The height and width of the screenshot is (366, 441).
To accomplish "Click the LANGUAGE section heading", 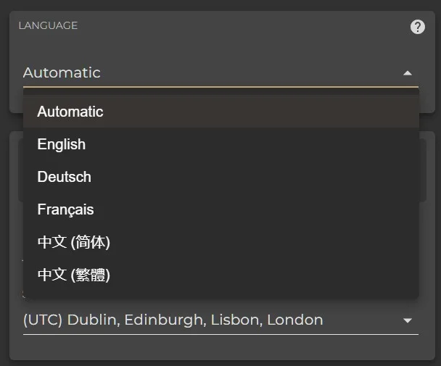I will point(48,25).
